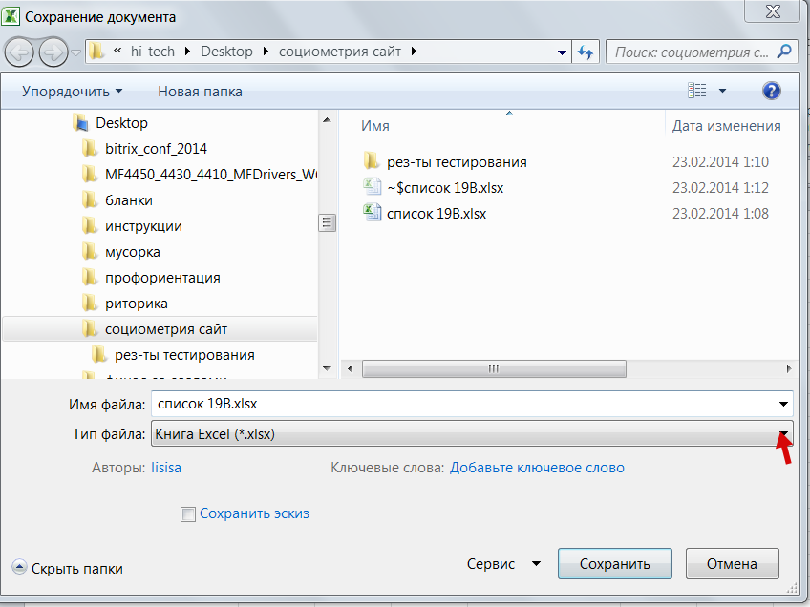Open the Сервис dropdown

(503, 563)
